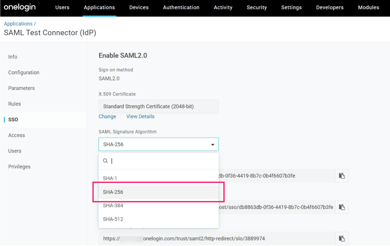Open the Developers top menu

pos(330,8)
